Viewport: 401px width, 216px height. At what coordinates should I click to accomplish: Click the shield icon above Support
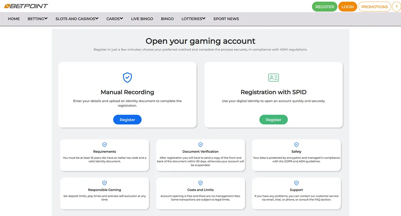click(296, 183)
